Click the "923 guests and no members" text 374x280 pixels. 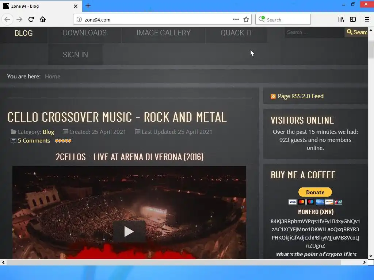click(x=315, y=140)
